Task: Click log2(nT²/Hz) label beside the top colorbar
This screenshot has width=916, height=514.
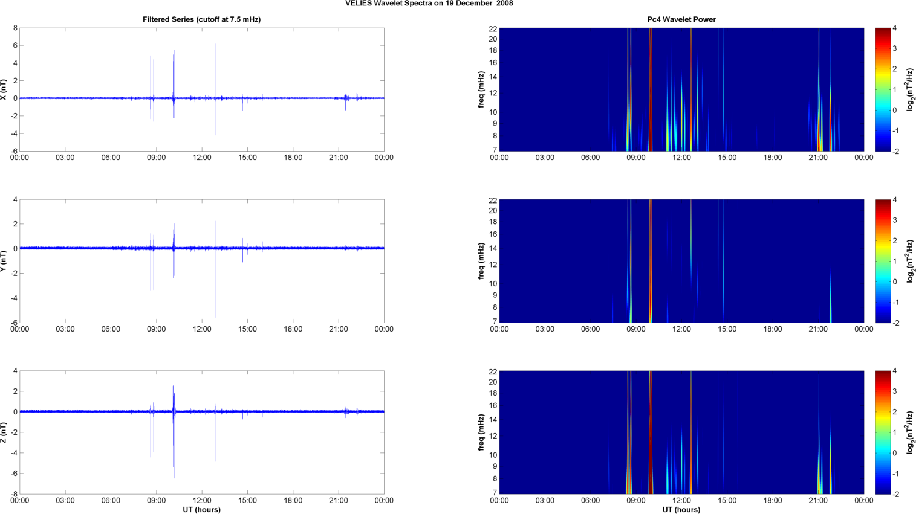Action: (909, 89)
